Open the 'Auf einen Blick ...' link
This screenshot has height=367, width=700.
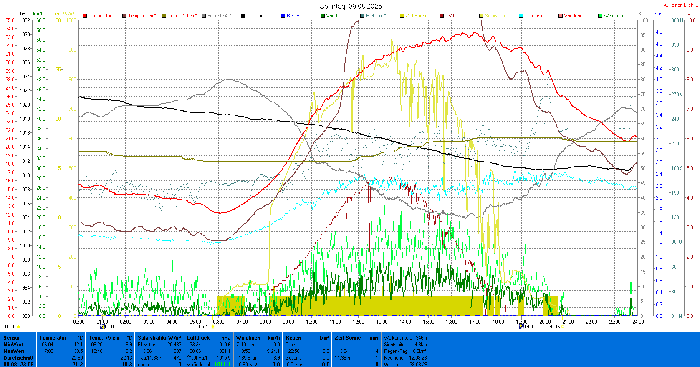(x=680, y=5)
